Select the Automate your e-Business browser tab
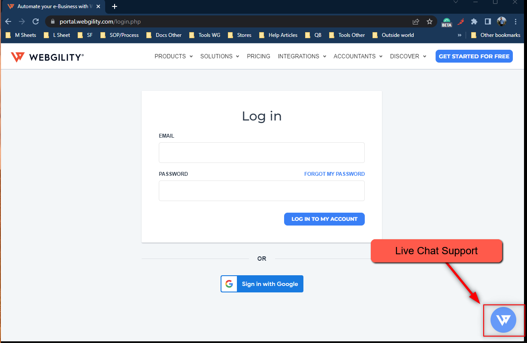This screenshot has height=343, width=527. click(54, 7)
